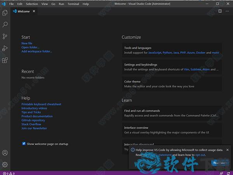Open the View menu

45,4
